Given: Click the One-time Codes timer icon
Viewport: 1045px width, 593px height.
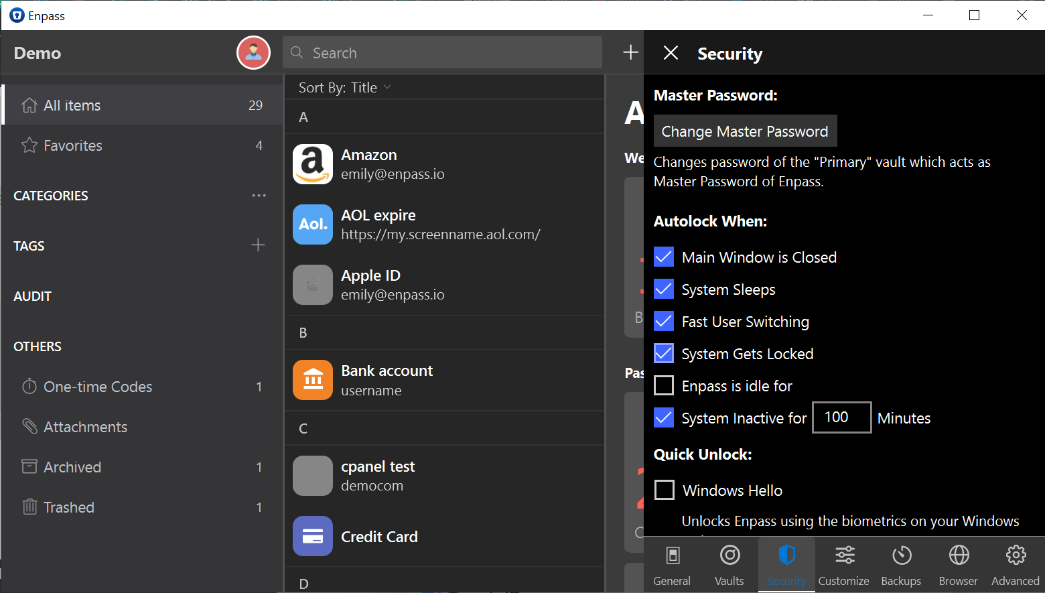Looking at the screenshot, I should pos(29,387).
